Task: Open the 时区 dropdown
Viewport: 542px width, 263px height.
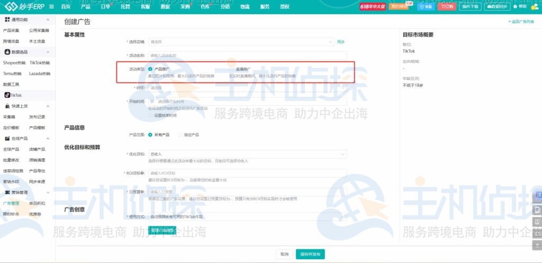Action: coord(248,88)
